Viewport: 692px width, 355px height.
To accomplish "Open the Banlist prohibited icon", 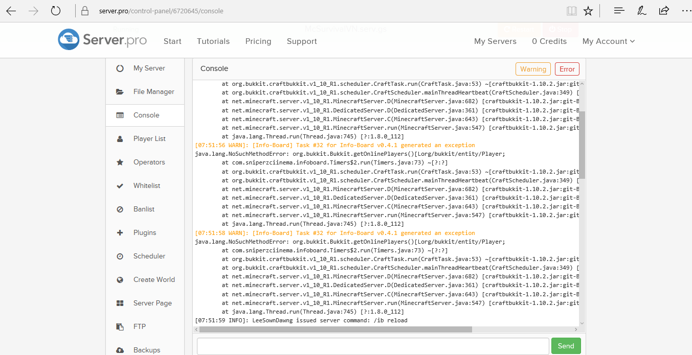I will pos(120,209).
